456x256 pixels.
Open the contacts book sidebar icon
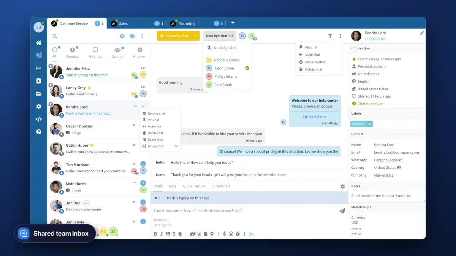pyautogui.click(x=38, y=81)
